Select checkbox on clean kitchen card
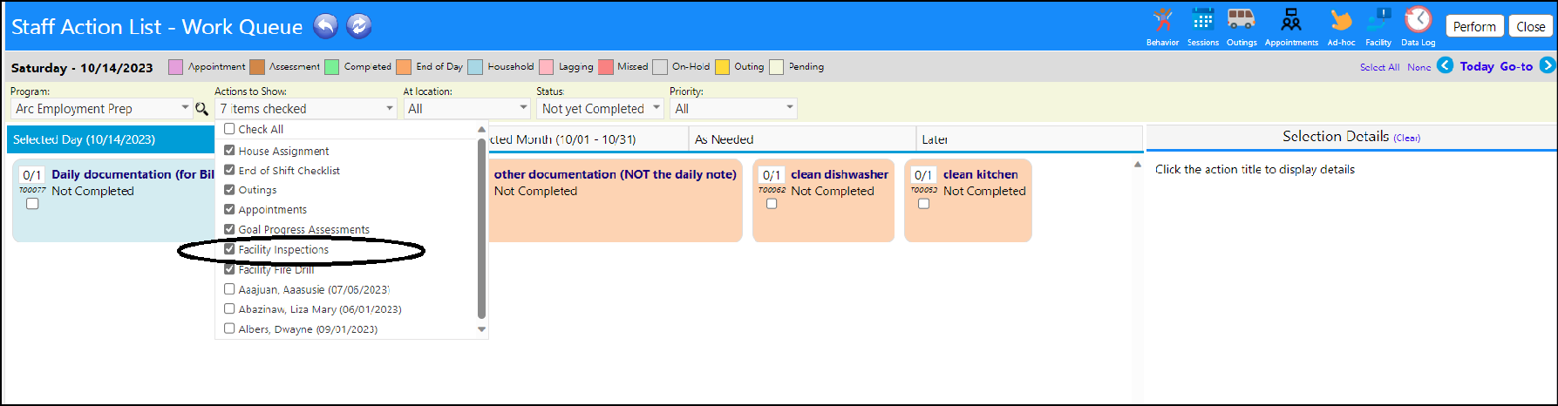This screenshot has height=406, width=1558. (x=924, y=204)
